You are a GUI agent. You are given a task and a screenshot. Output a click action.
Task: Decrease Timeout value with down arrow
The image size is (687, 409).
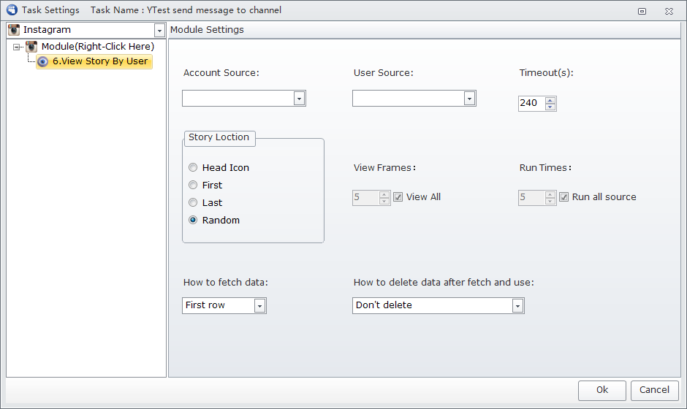point(550,107)
